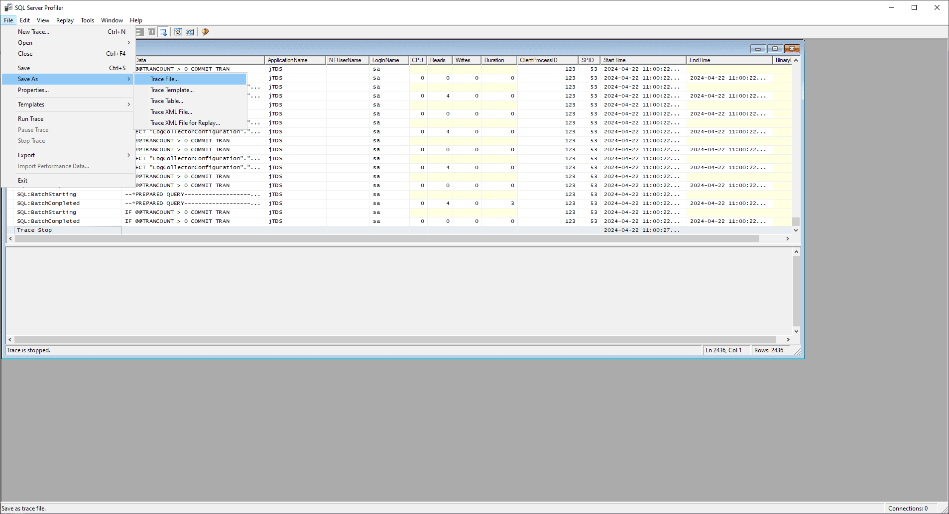Click the StartTime column header
The image size is (949, 514).
pos(643,60)
